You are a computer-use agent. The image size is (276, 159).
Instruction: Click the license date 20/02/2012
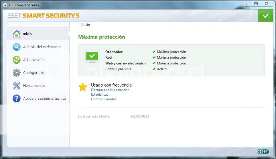140,116
